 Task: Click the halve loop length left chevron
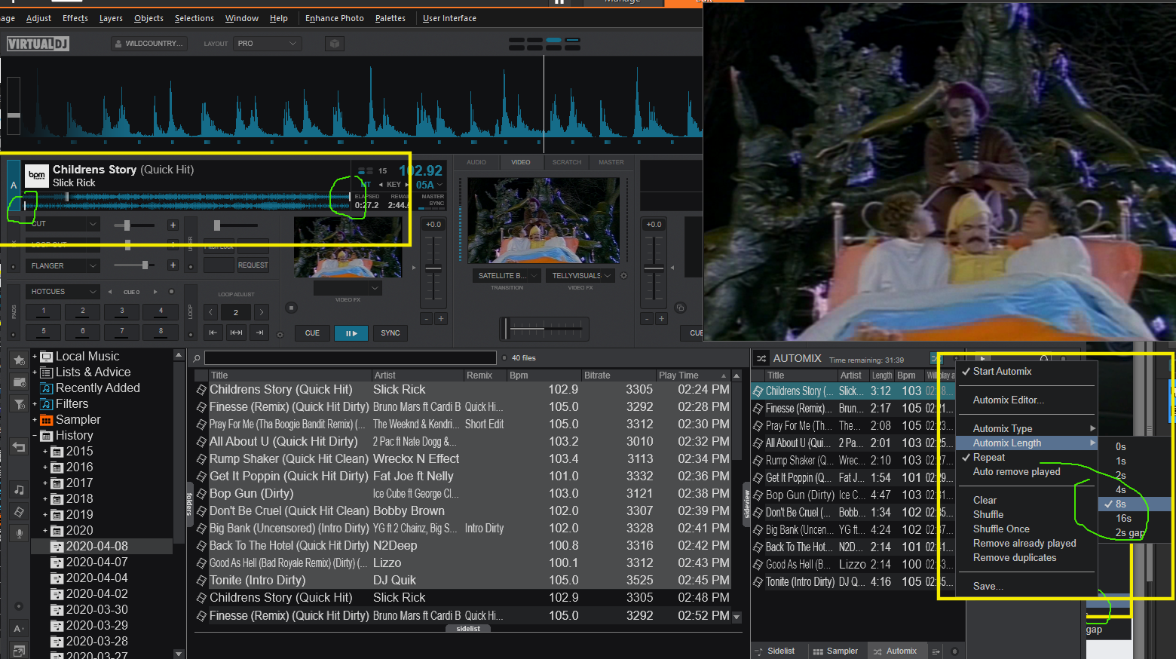tap(212, 312)
